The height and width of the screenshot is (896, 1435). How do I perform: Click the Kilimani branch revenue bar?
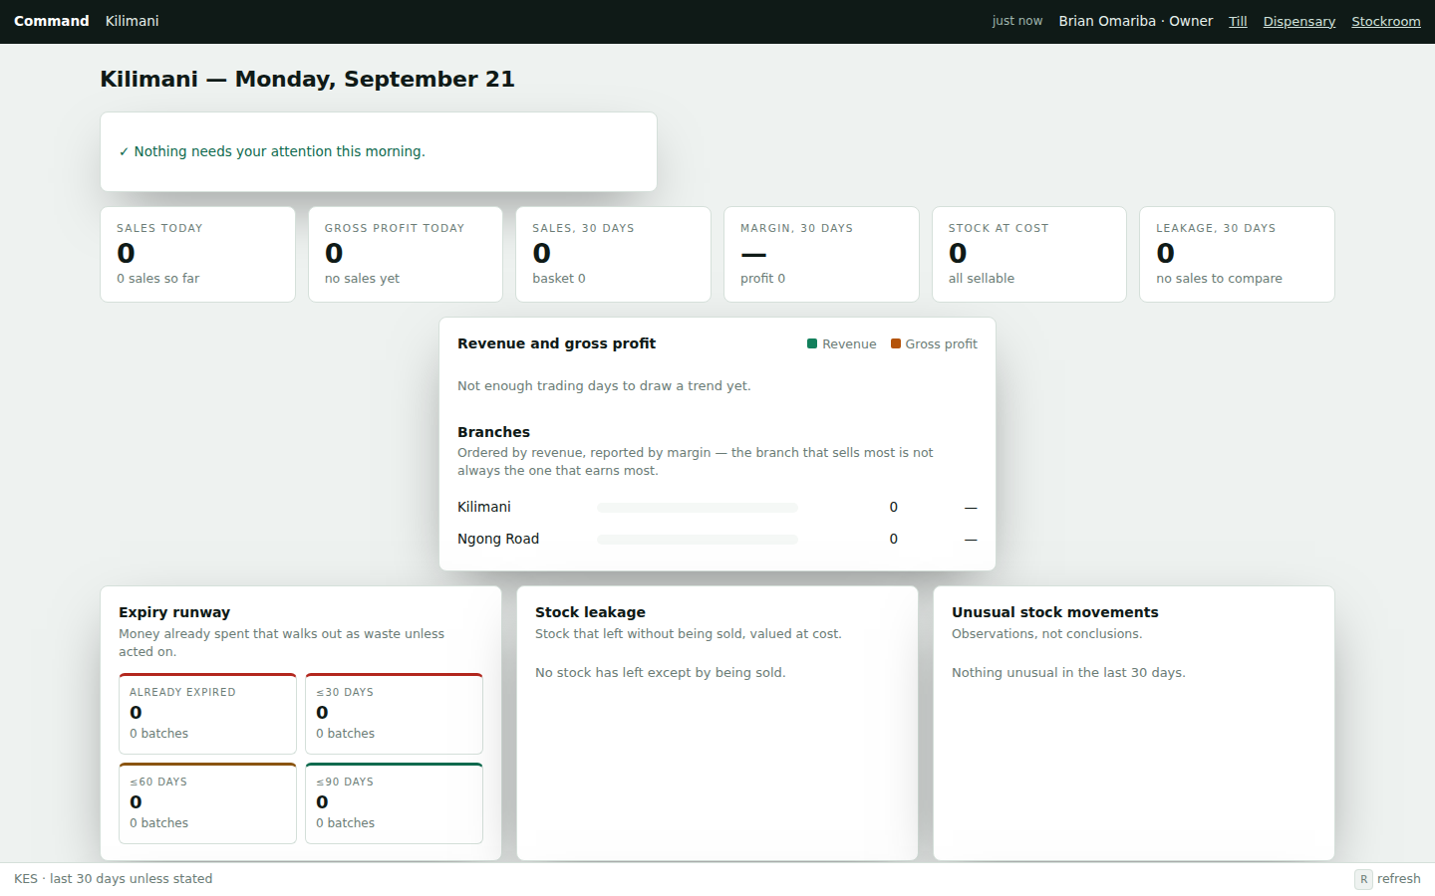coord(698,508)
